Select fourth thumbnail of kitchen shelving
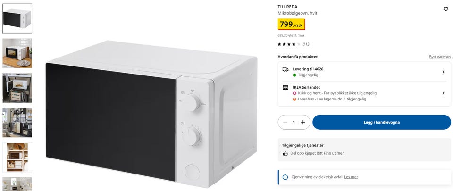This screenshot has height=191, width=453. point(17,123)
